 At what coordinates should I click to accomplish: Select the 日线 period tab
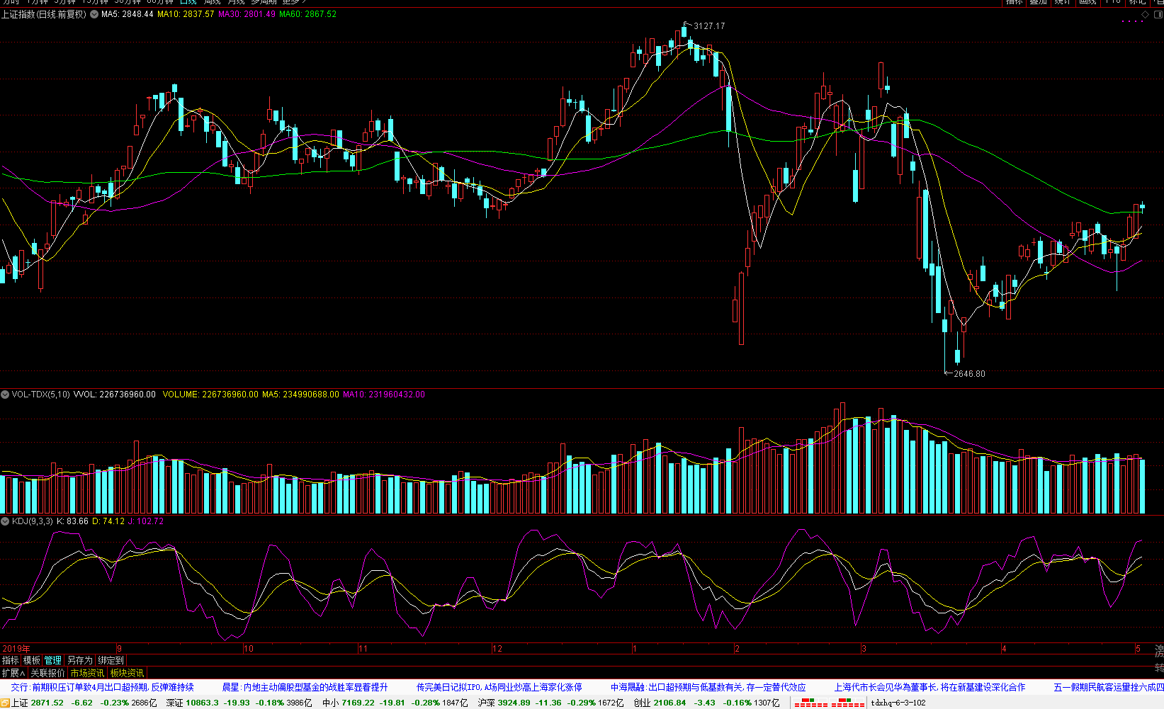click(x=188, y=2)
